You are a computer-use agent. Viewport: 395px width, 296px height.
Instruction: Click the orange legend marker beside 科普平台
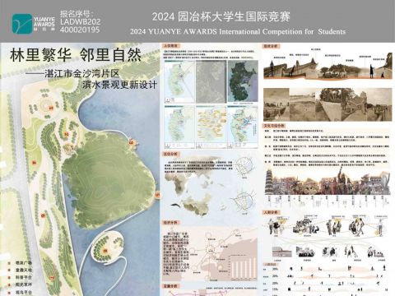(x=10, y=278)
